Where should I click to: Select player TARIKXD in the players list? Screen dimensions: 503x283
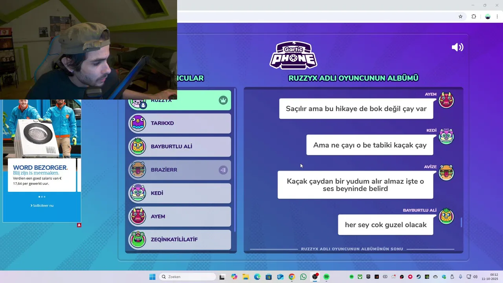(180, 123)
